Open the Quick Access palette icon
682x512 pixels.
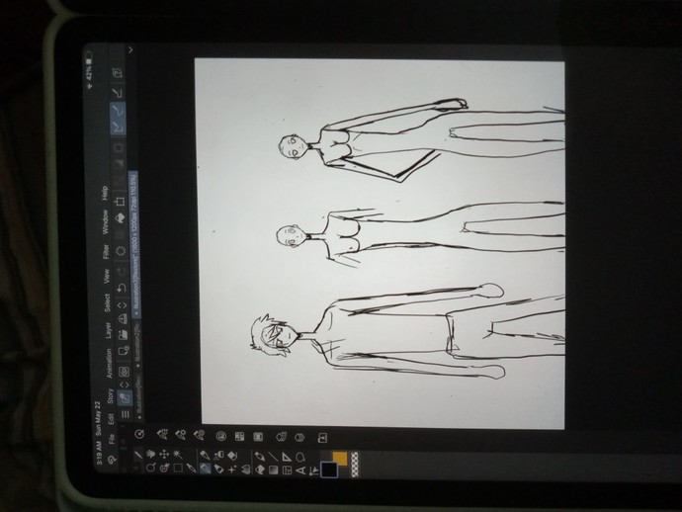pyautogui.click(x=139, y=434)
